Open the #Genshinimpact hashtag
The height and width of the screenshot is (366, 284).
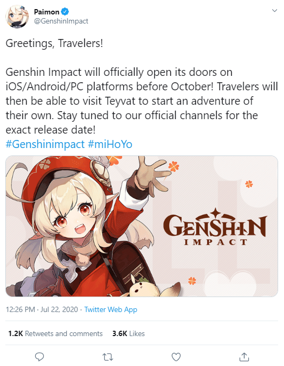pyautogui.click(x=45, y=144)
